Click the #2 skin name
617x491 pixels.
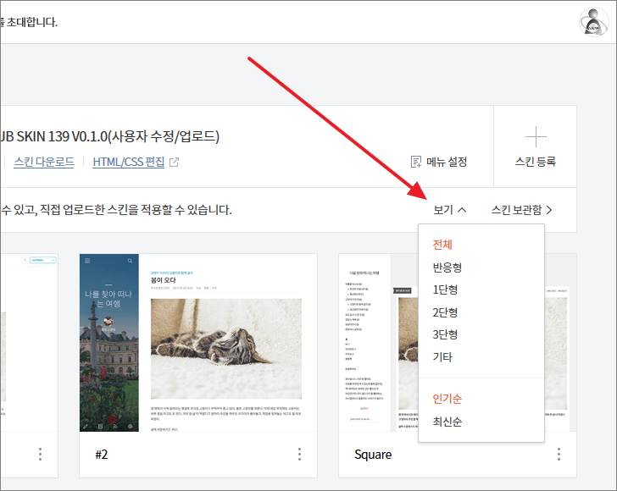tap(102, 455)
